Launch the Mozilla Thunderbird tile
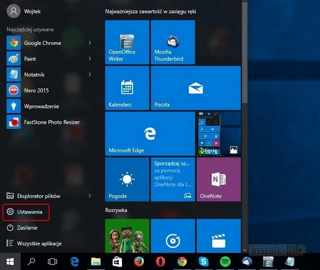 coord(173,43)
